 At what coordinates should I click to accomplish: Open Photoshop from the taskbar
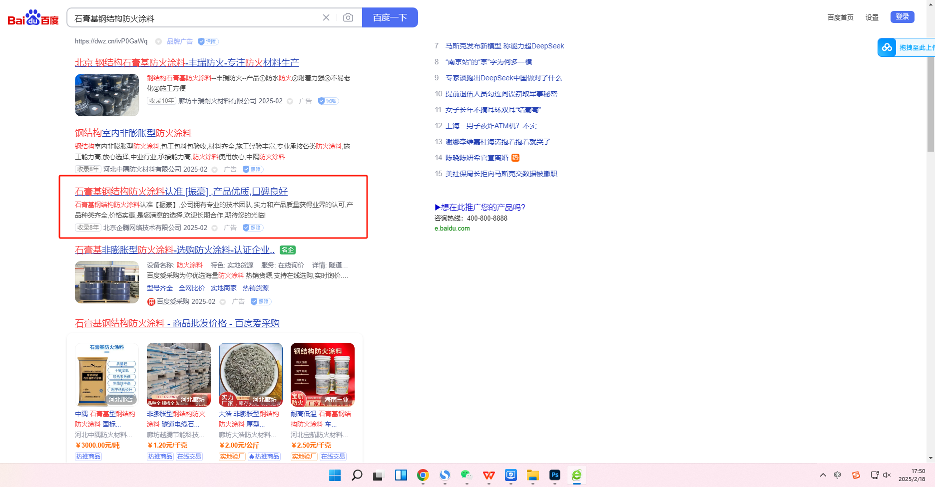(x=554, y=475)
